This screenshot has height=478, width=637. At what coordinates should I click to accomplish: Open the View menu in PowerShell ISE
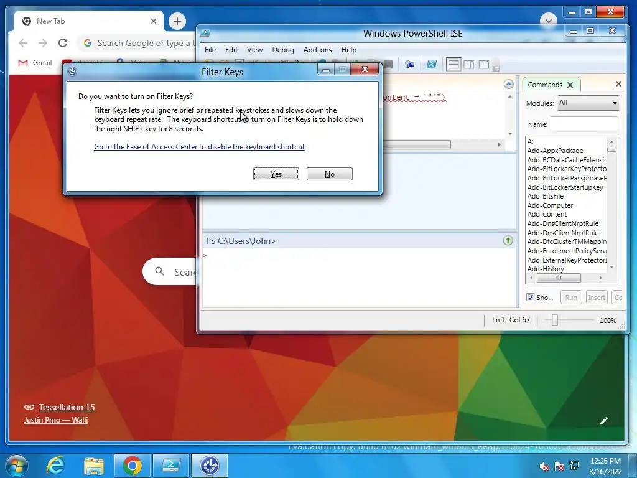[254, 50]
